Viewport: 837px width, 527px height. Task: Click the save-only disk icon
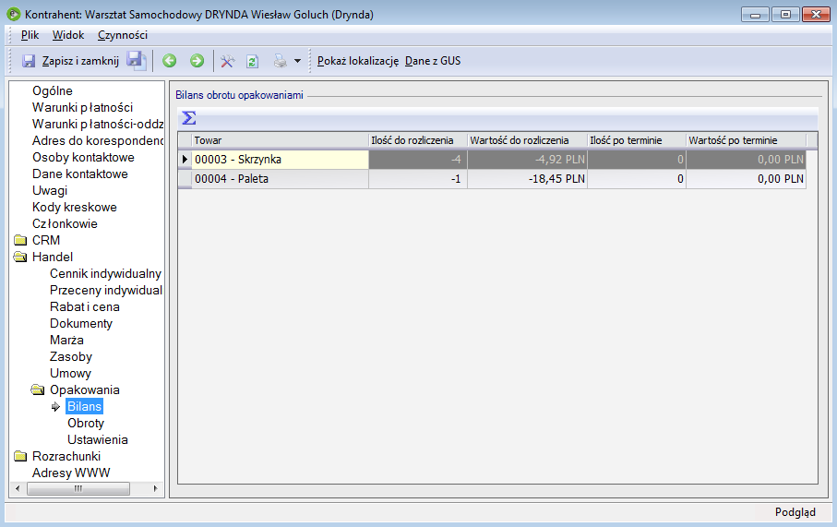(137, 60)
